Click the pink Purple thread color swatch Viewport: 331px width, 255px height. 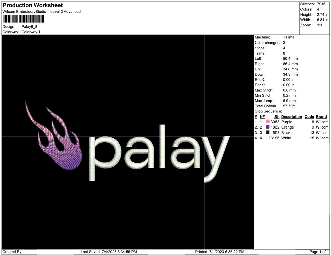(x=268, y=122)
